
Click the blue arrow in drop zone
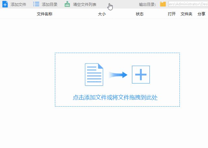pos(118,75)
